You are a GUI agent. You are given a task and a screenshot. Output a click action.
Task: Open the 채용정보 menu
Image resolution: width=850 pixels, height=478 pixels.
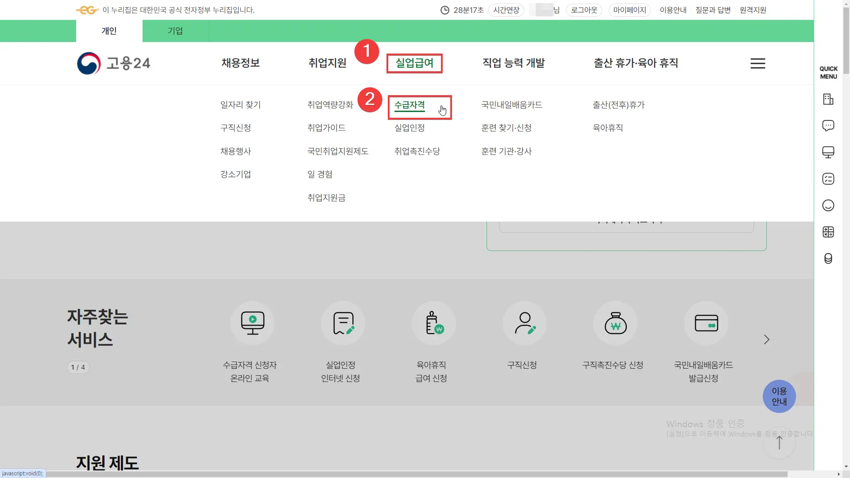point(240,63)
